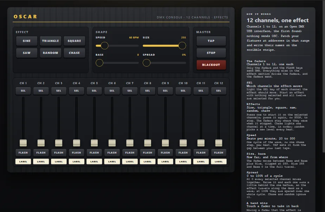325x212 pixels.
Task: Flash channel 4 with its FLASH key
Action: pos(77,153)
